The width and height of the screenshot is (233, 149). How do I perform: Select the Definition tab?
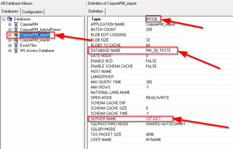[x=96, y=11]
